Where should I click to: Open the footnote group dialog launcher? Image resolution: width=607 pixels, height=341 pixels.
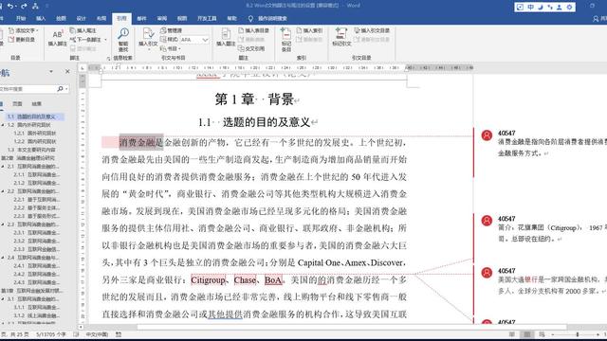(108, 58)
